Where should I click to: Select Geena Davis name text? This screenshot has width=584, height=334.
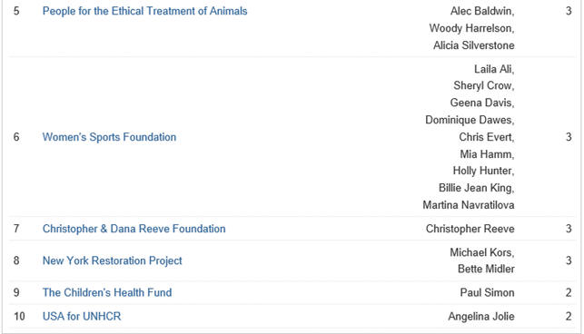480,103
